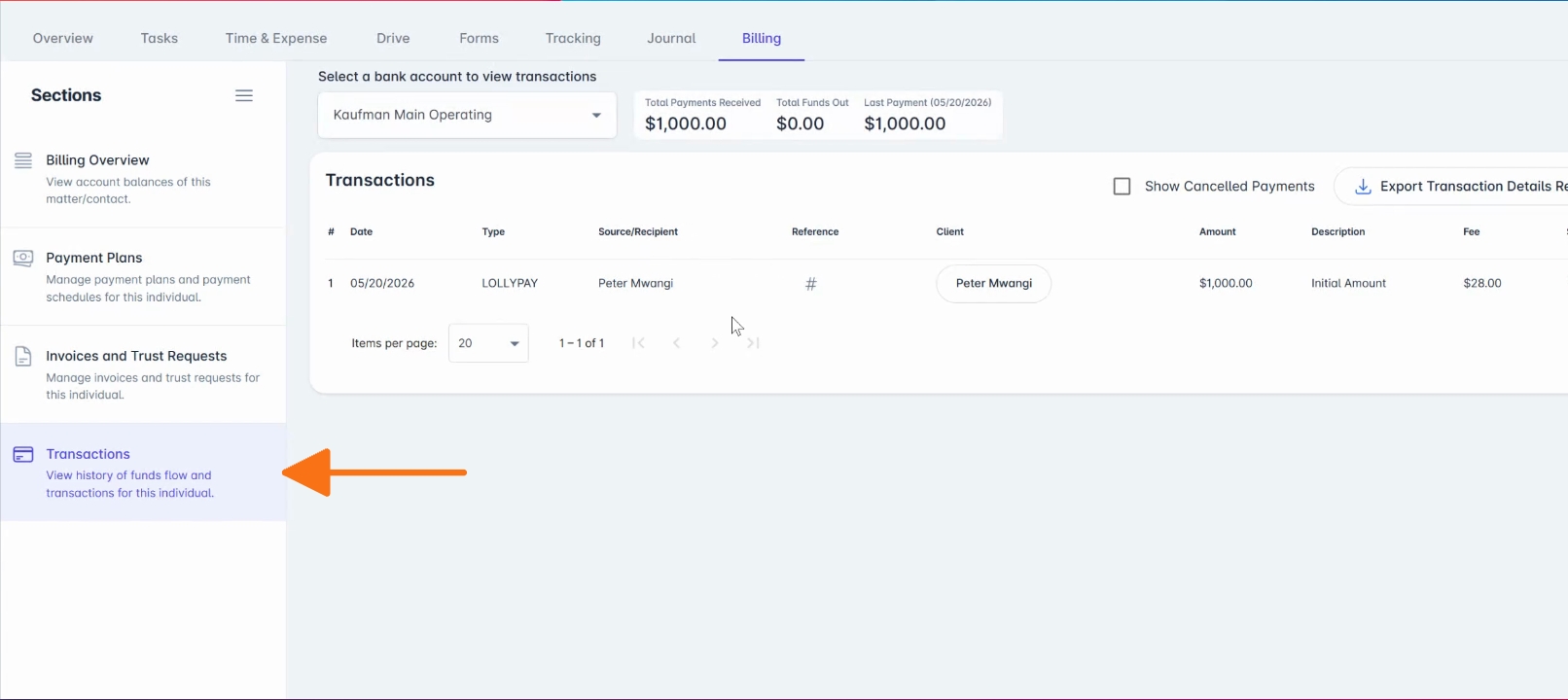Viewport: 1568px width, 700px height.
Task: Click the export download icon
Action: click(1364, 187)
